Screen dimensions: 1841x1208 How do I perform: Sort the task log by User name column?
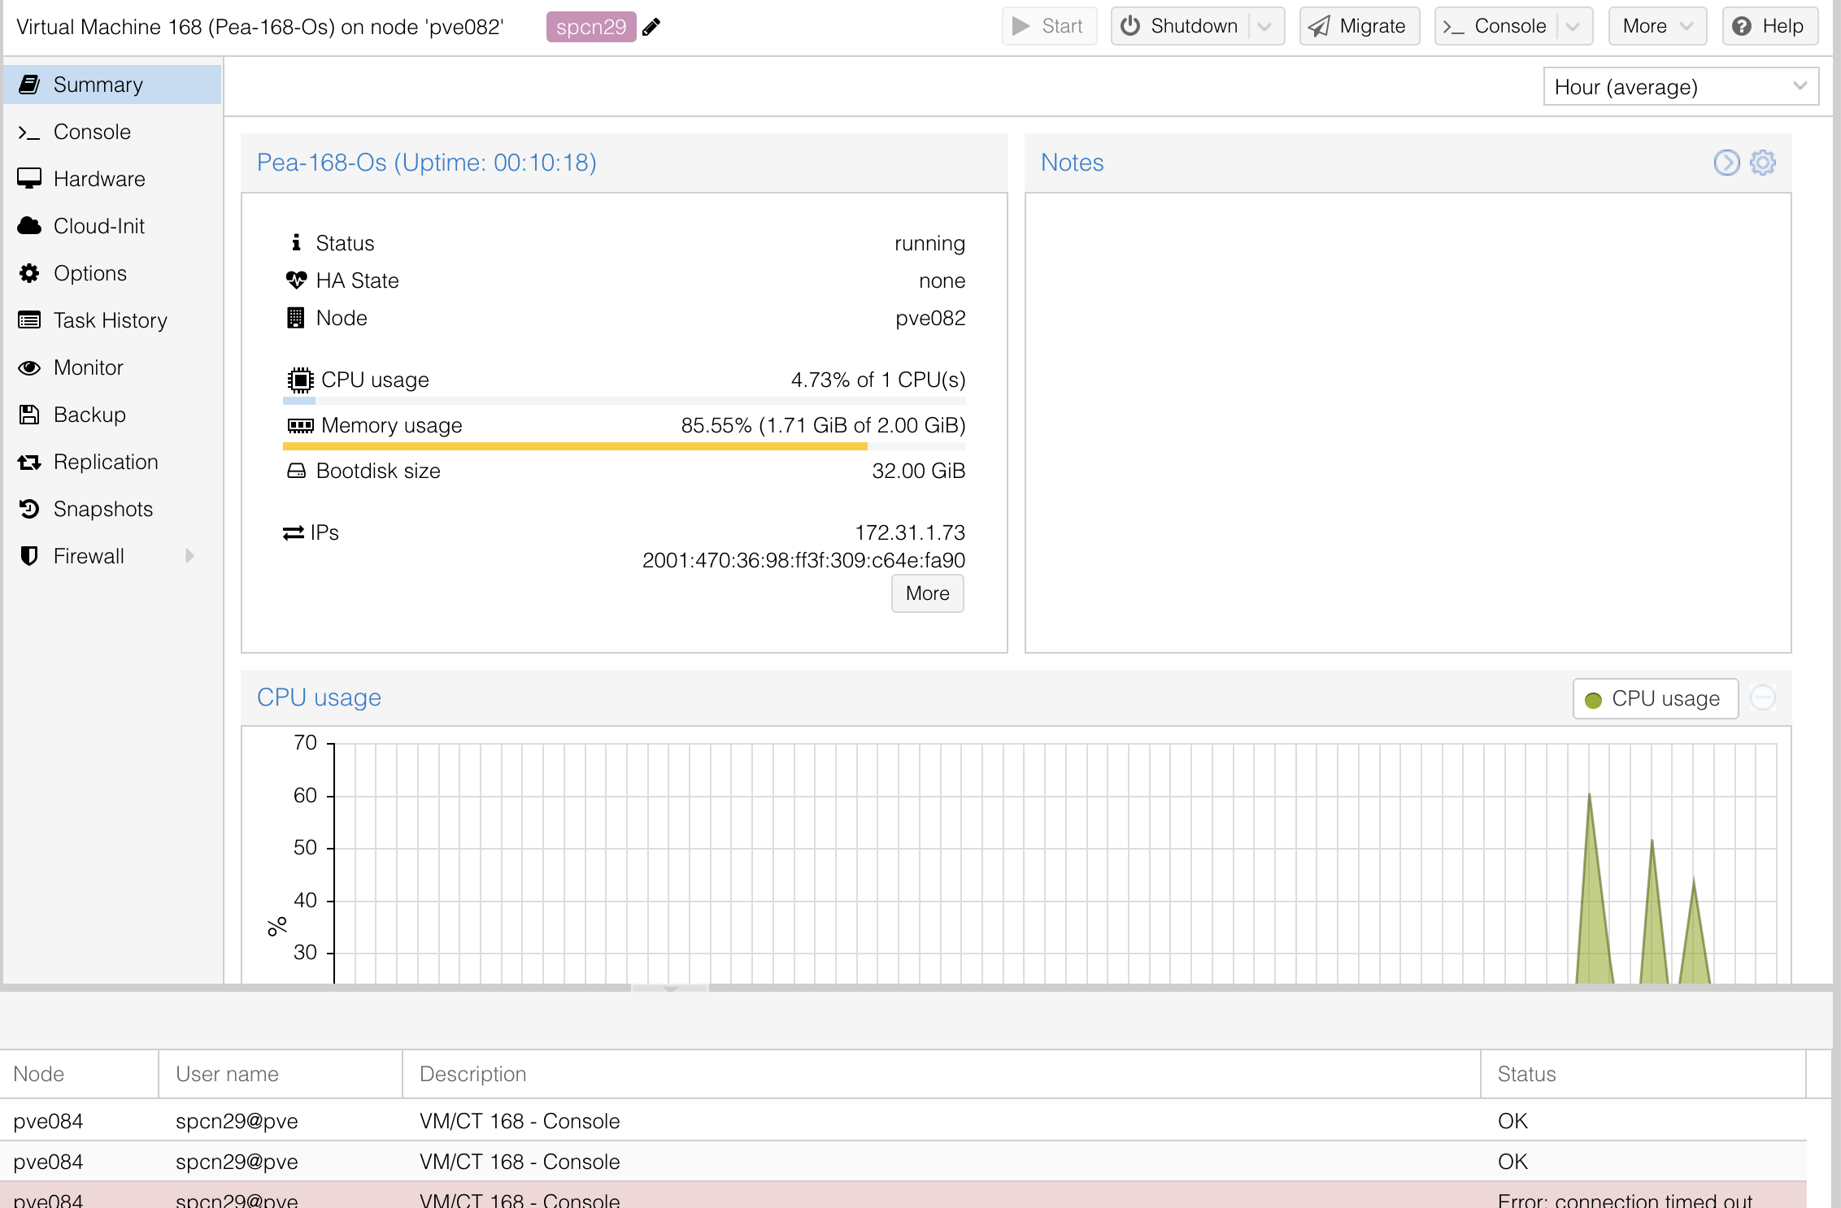(x=281, y=1074)
